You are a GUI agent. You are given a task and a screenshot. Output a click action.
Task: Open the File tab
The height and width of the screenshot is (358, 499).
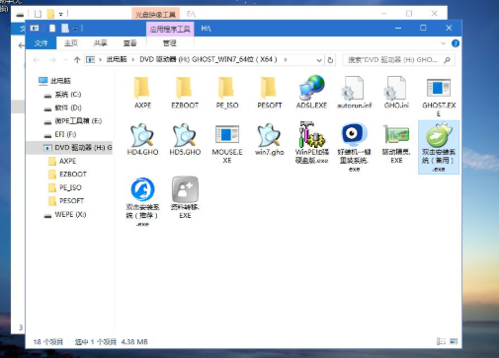click(42, 43)
